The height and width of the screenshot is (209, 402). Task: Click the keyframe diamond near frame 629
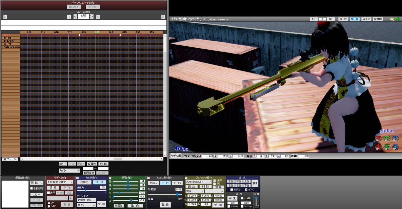[x=79, y=35]
